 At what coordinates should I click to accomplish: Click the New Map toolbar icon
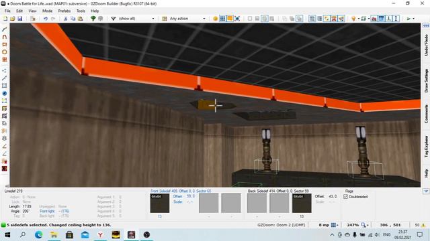[5, 19]
